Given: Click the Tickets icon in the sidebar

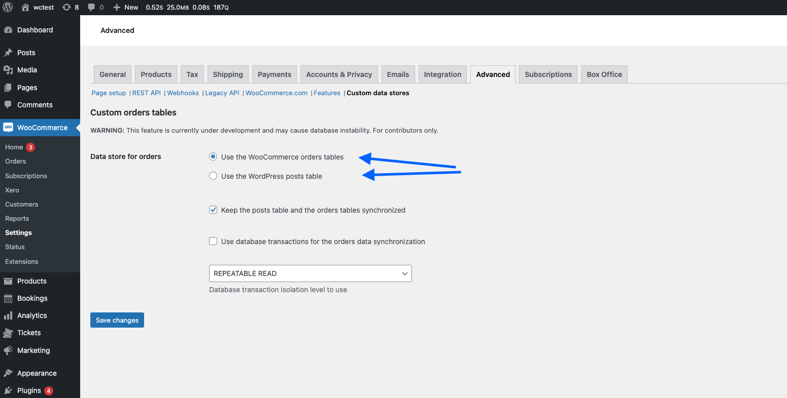Looking at the screenshot, I should (9, 333).
